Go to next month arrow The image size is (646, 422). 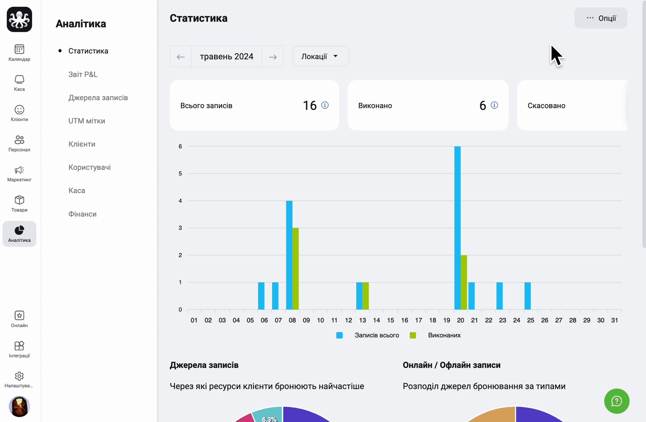273,57
